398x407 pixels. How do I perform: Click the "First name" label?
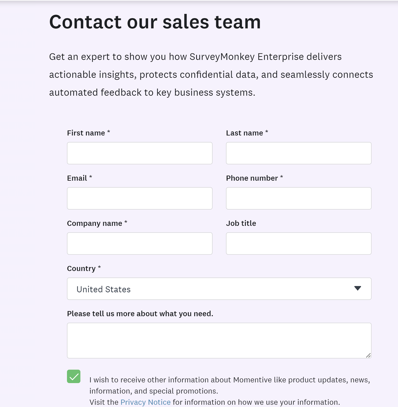86,133
